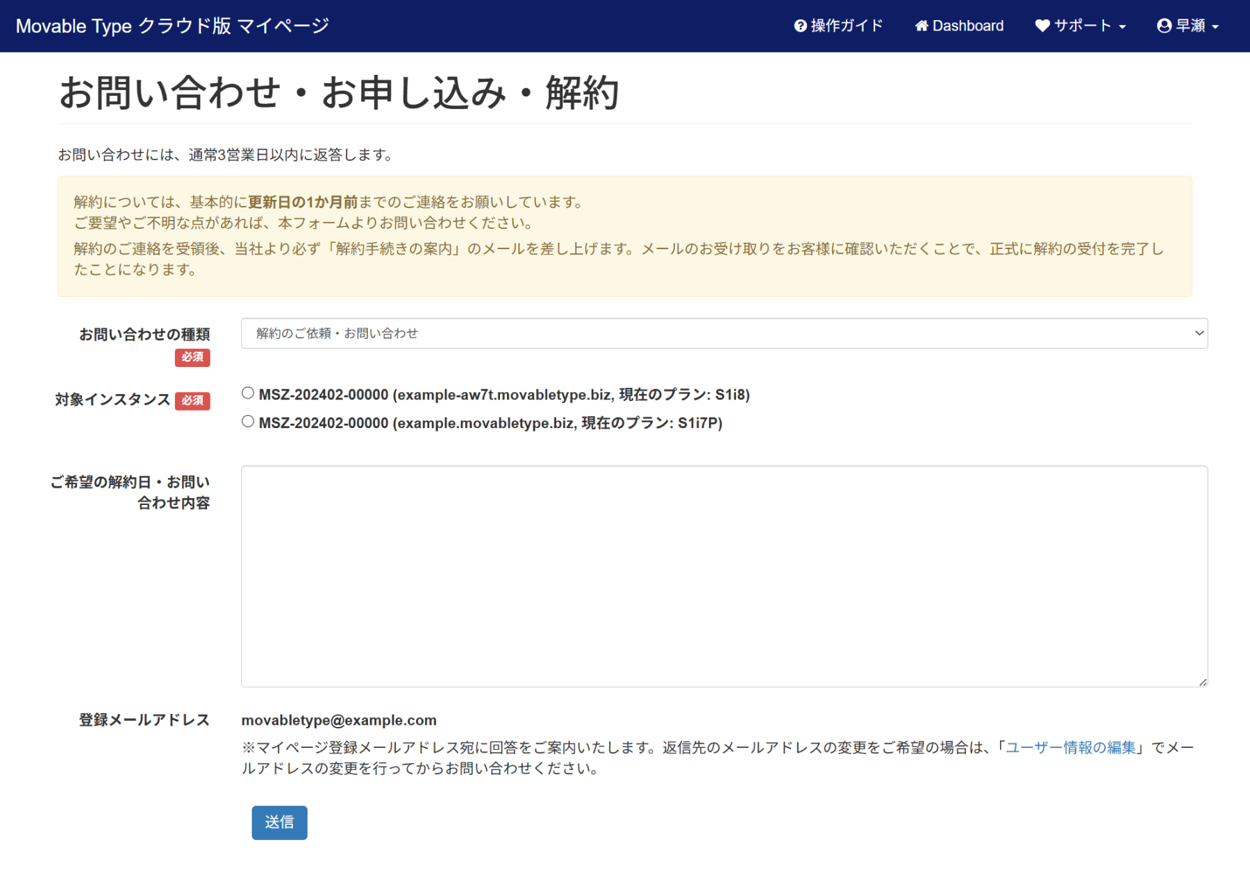Click the user account icon beside 早瀬
Viewport: 1250px width, 881px height.
[x=1164, y=26]
